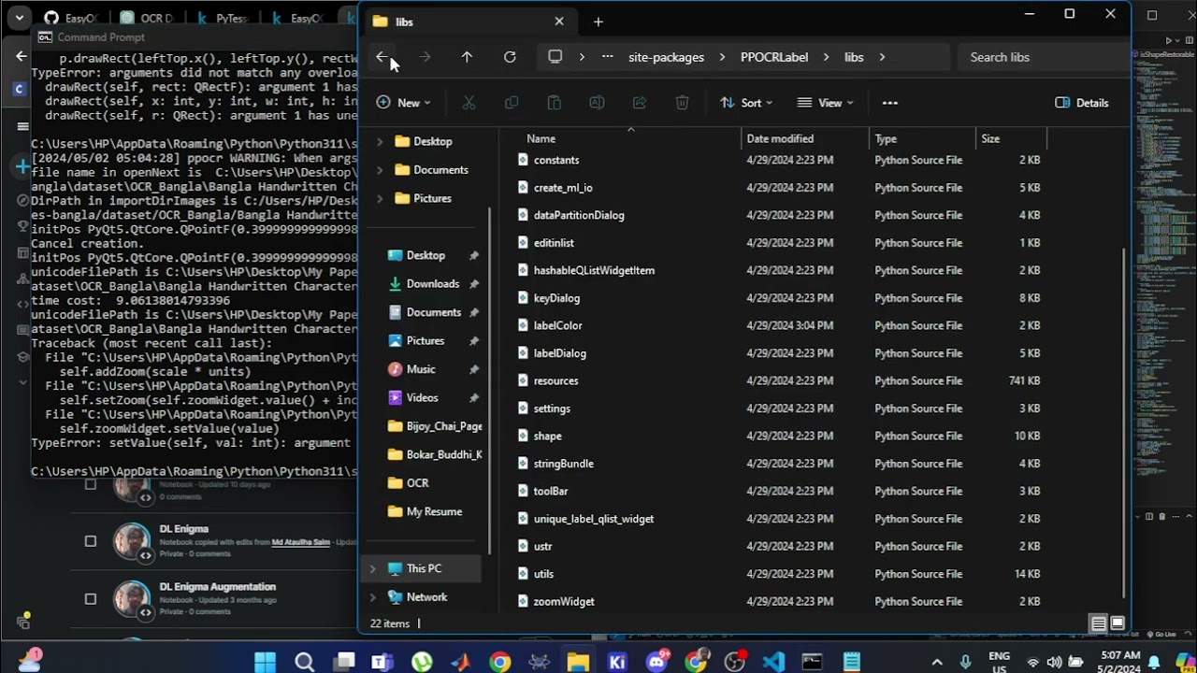Open the New item dropdown
1197x673 pixels.
(403, 103)
